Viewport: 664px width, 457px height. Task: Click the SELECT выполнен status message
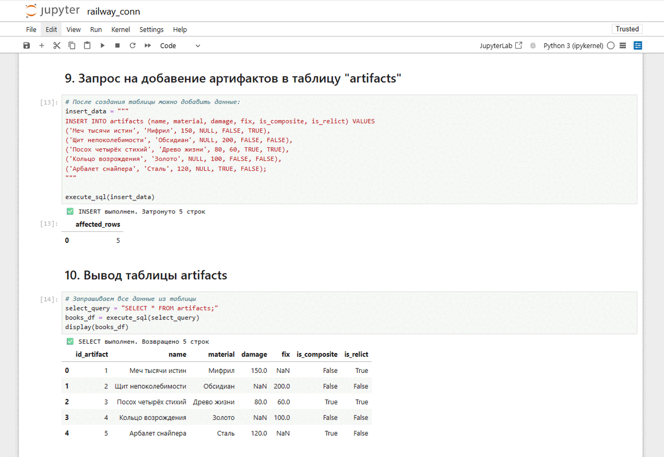(x=138, y=342)
